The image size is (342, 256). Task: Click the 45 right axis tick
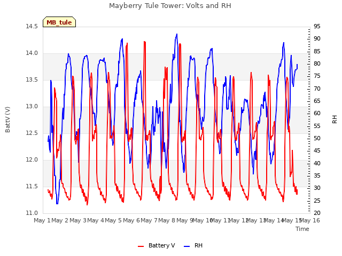317,151
